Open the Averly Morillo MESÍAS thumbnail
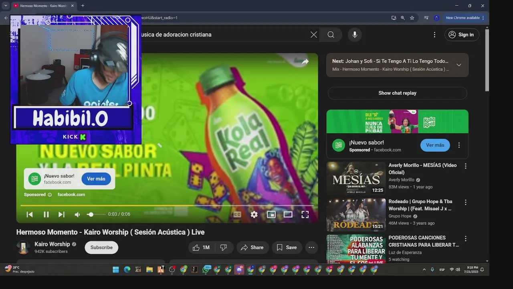The height and width of the screenshot is (289, 513). click(x=356, y=178)
